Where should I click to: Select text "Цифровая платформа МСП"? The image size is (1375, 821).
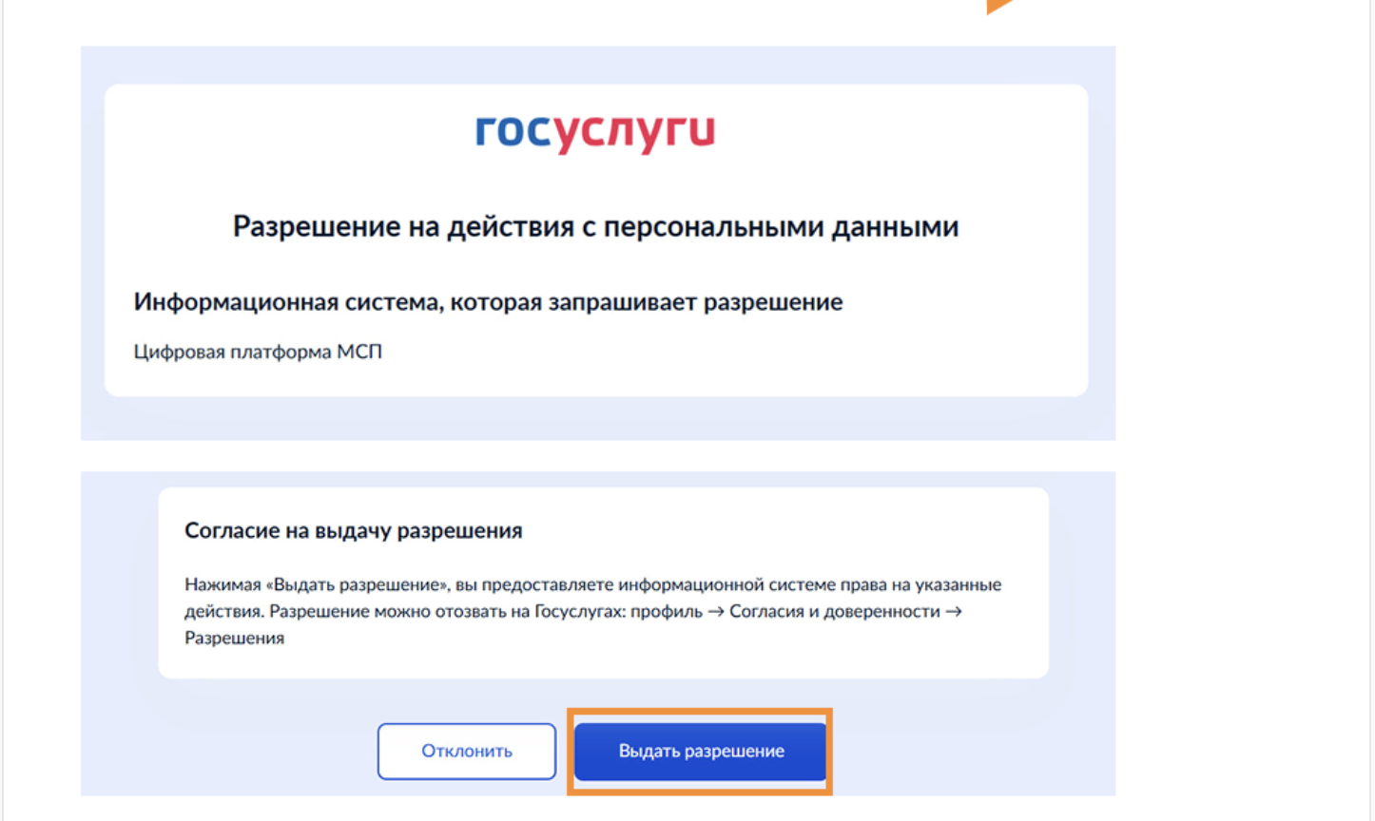258,352
